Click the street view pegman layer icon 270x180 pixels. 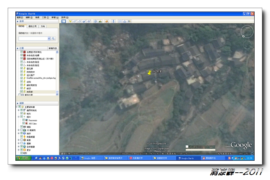click(x=25, y=136)
